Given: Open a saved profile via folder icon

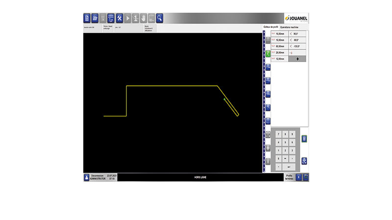Looking at the screenshot, I should pyautogui.click(x=95, y=18).
